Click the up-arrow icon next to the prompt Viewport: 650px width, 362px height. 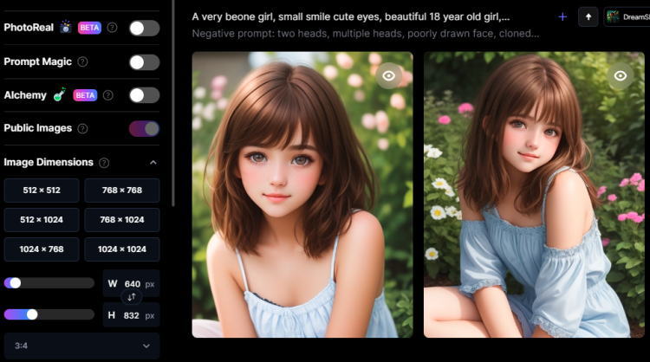point(588,17)
